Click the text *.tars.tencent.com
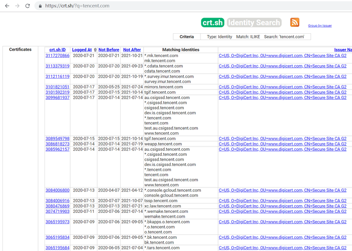352x251 pixels. click(162, 248)
